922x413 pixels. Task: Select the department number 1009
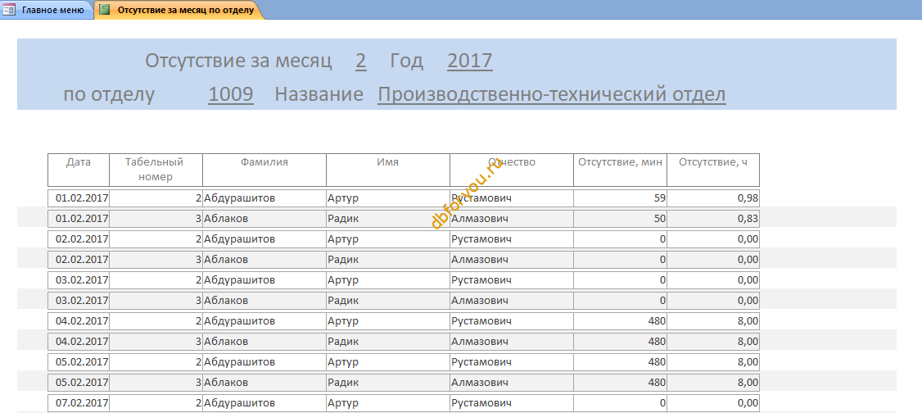(x=231, y=94)
